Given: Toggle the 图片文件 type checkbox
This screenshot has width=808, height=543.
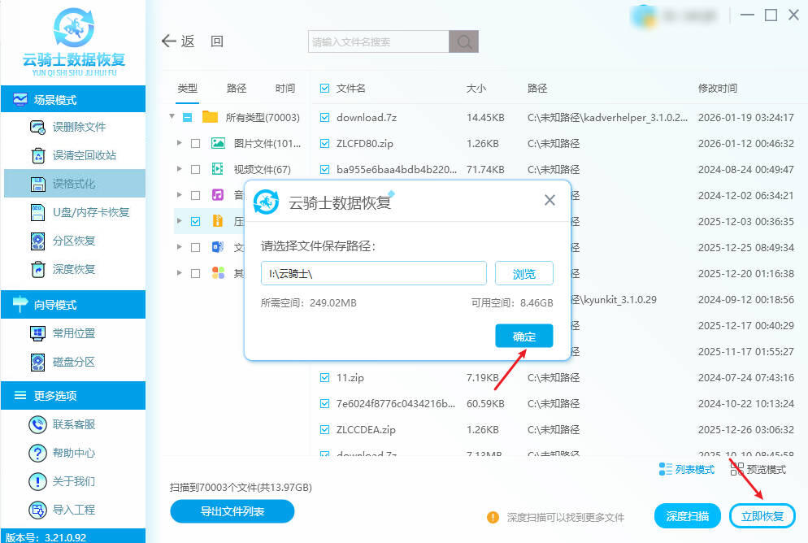Looking at the screenshot, I should pyautogui.click(x=195, y=143).
